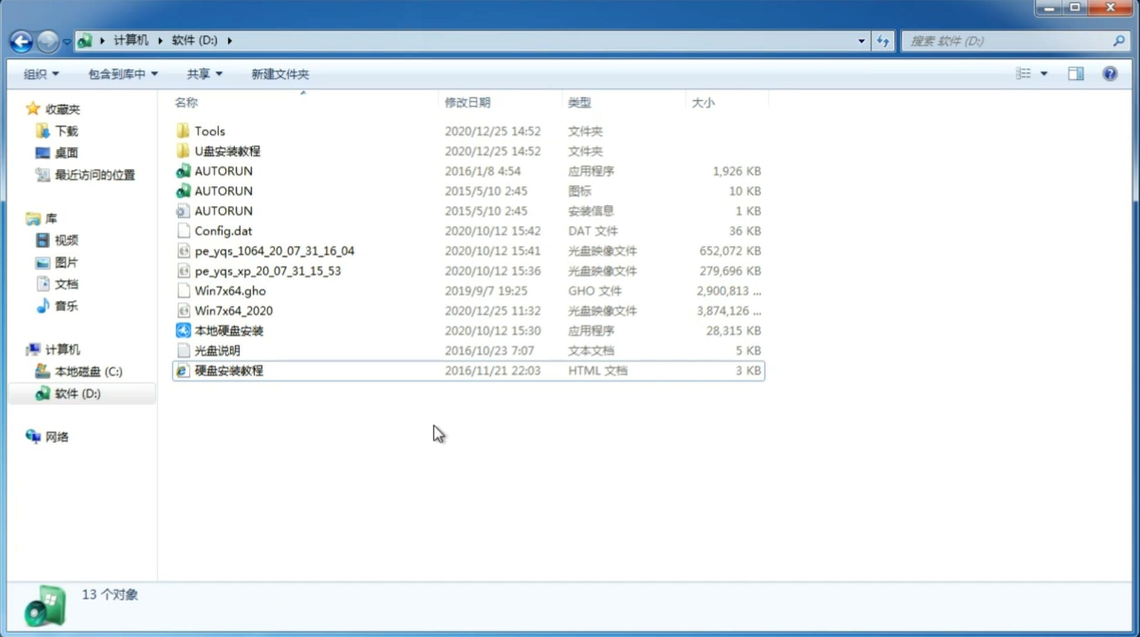Expand 库 section in sidebar
1140x637 pixels.
[x=21, y=218]
